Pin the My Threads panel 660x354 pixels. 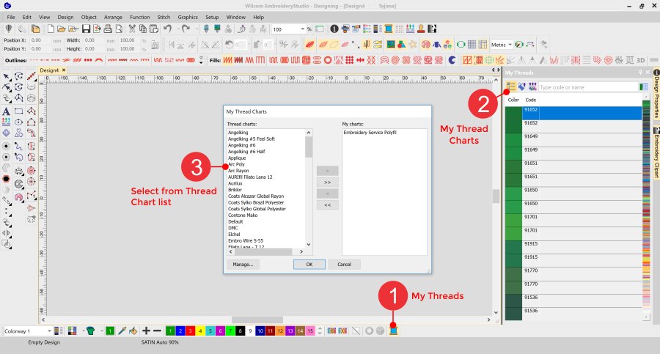click(x=640, y=73)
